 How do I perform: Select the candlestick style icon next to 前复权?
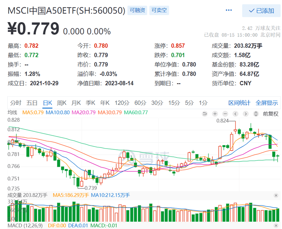256,114
